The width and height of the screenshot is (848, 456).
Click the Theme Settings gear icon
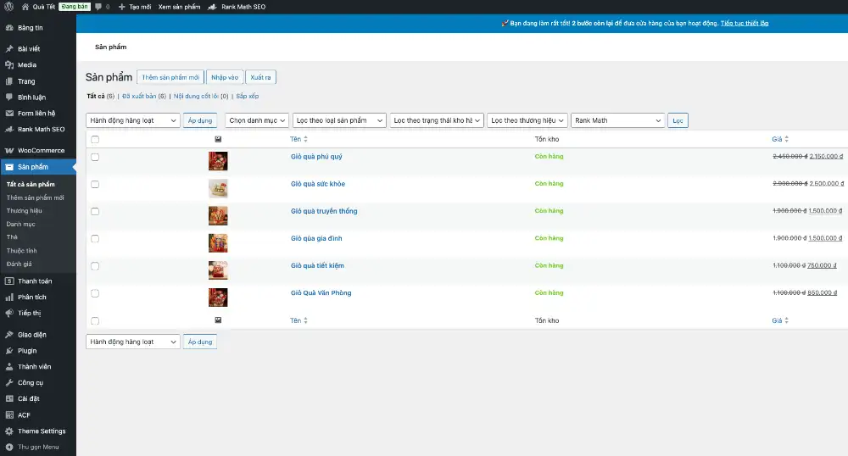coord(9,431)
